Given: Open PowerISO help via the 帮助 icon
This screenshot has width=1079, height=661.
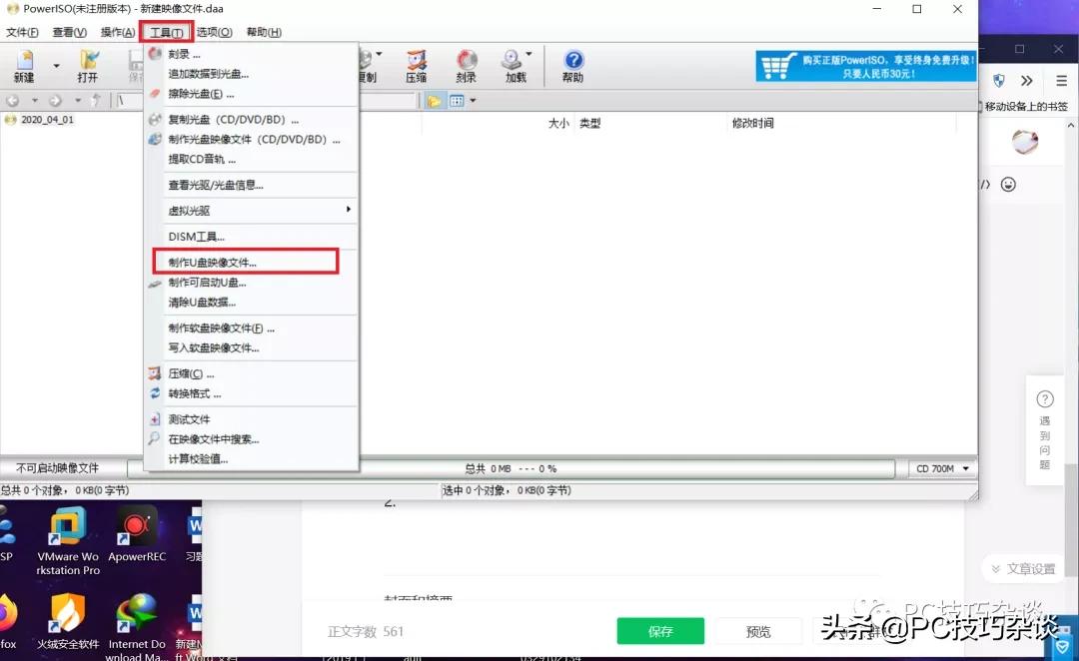Looking at the screenshot, I should [x=571, y=63].
